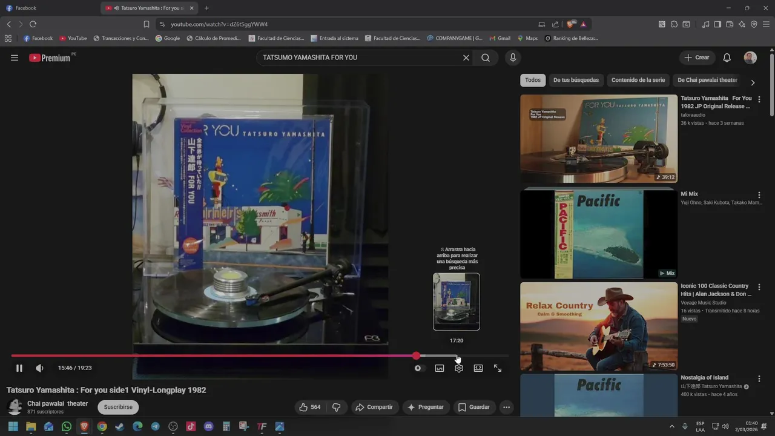Open options for Iconic 100 Classic Country

(759, 287)
